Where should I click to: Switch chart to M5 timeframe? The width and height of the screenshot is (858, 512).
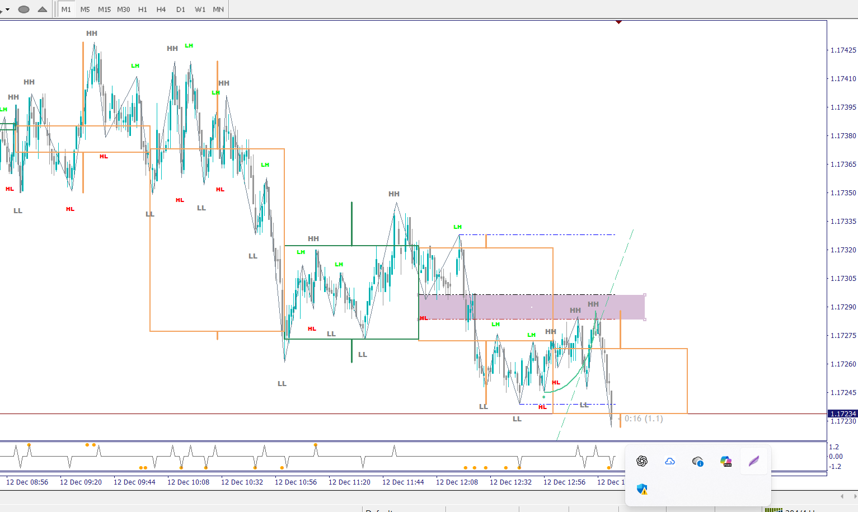coord(85,10)
